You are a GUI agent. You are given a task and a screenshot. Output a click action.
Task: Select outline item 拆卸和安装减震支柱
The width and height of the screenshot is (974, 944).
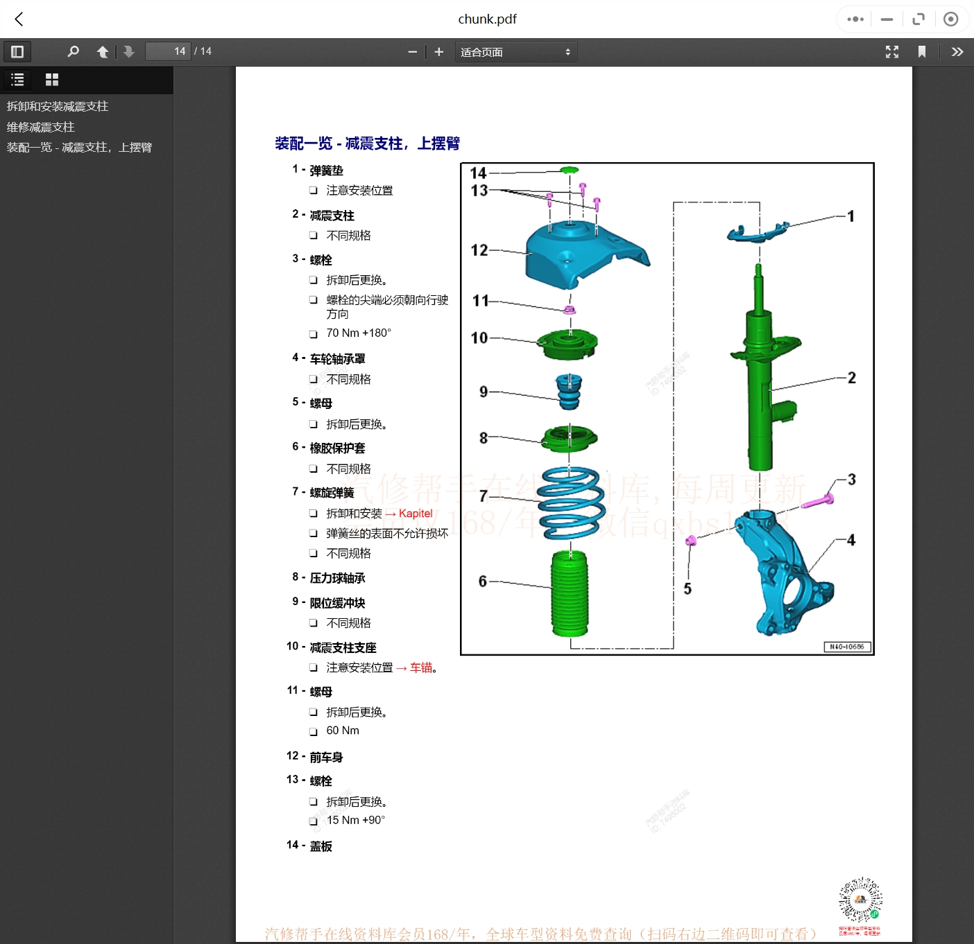(58, 106)
